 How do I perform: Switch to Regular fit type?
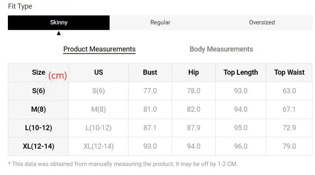(x=160, y=22)
